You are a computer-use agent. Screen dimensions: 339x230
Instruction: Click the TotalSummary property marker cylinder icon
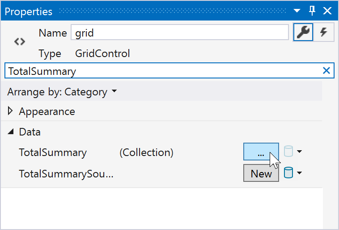click(288, 152)
